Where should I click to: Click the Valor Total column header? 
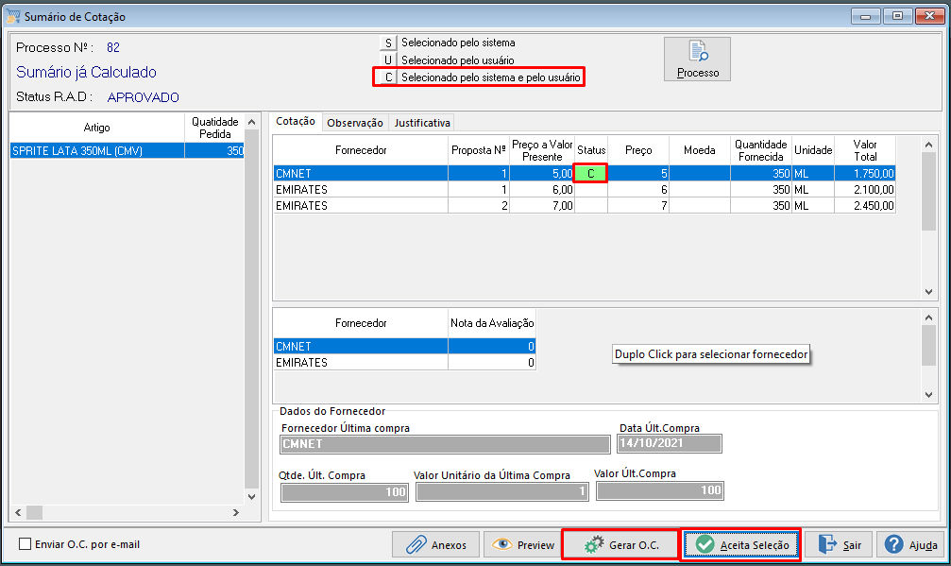tap(865, 150)
